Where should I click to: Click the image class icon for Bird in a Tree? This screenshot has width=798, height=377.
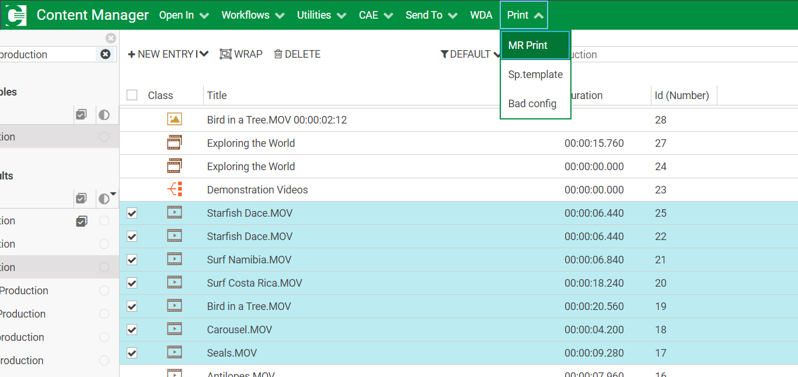point(174,119)
